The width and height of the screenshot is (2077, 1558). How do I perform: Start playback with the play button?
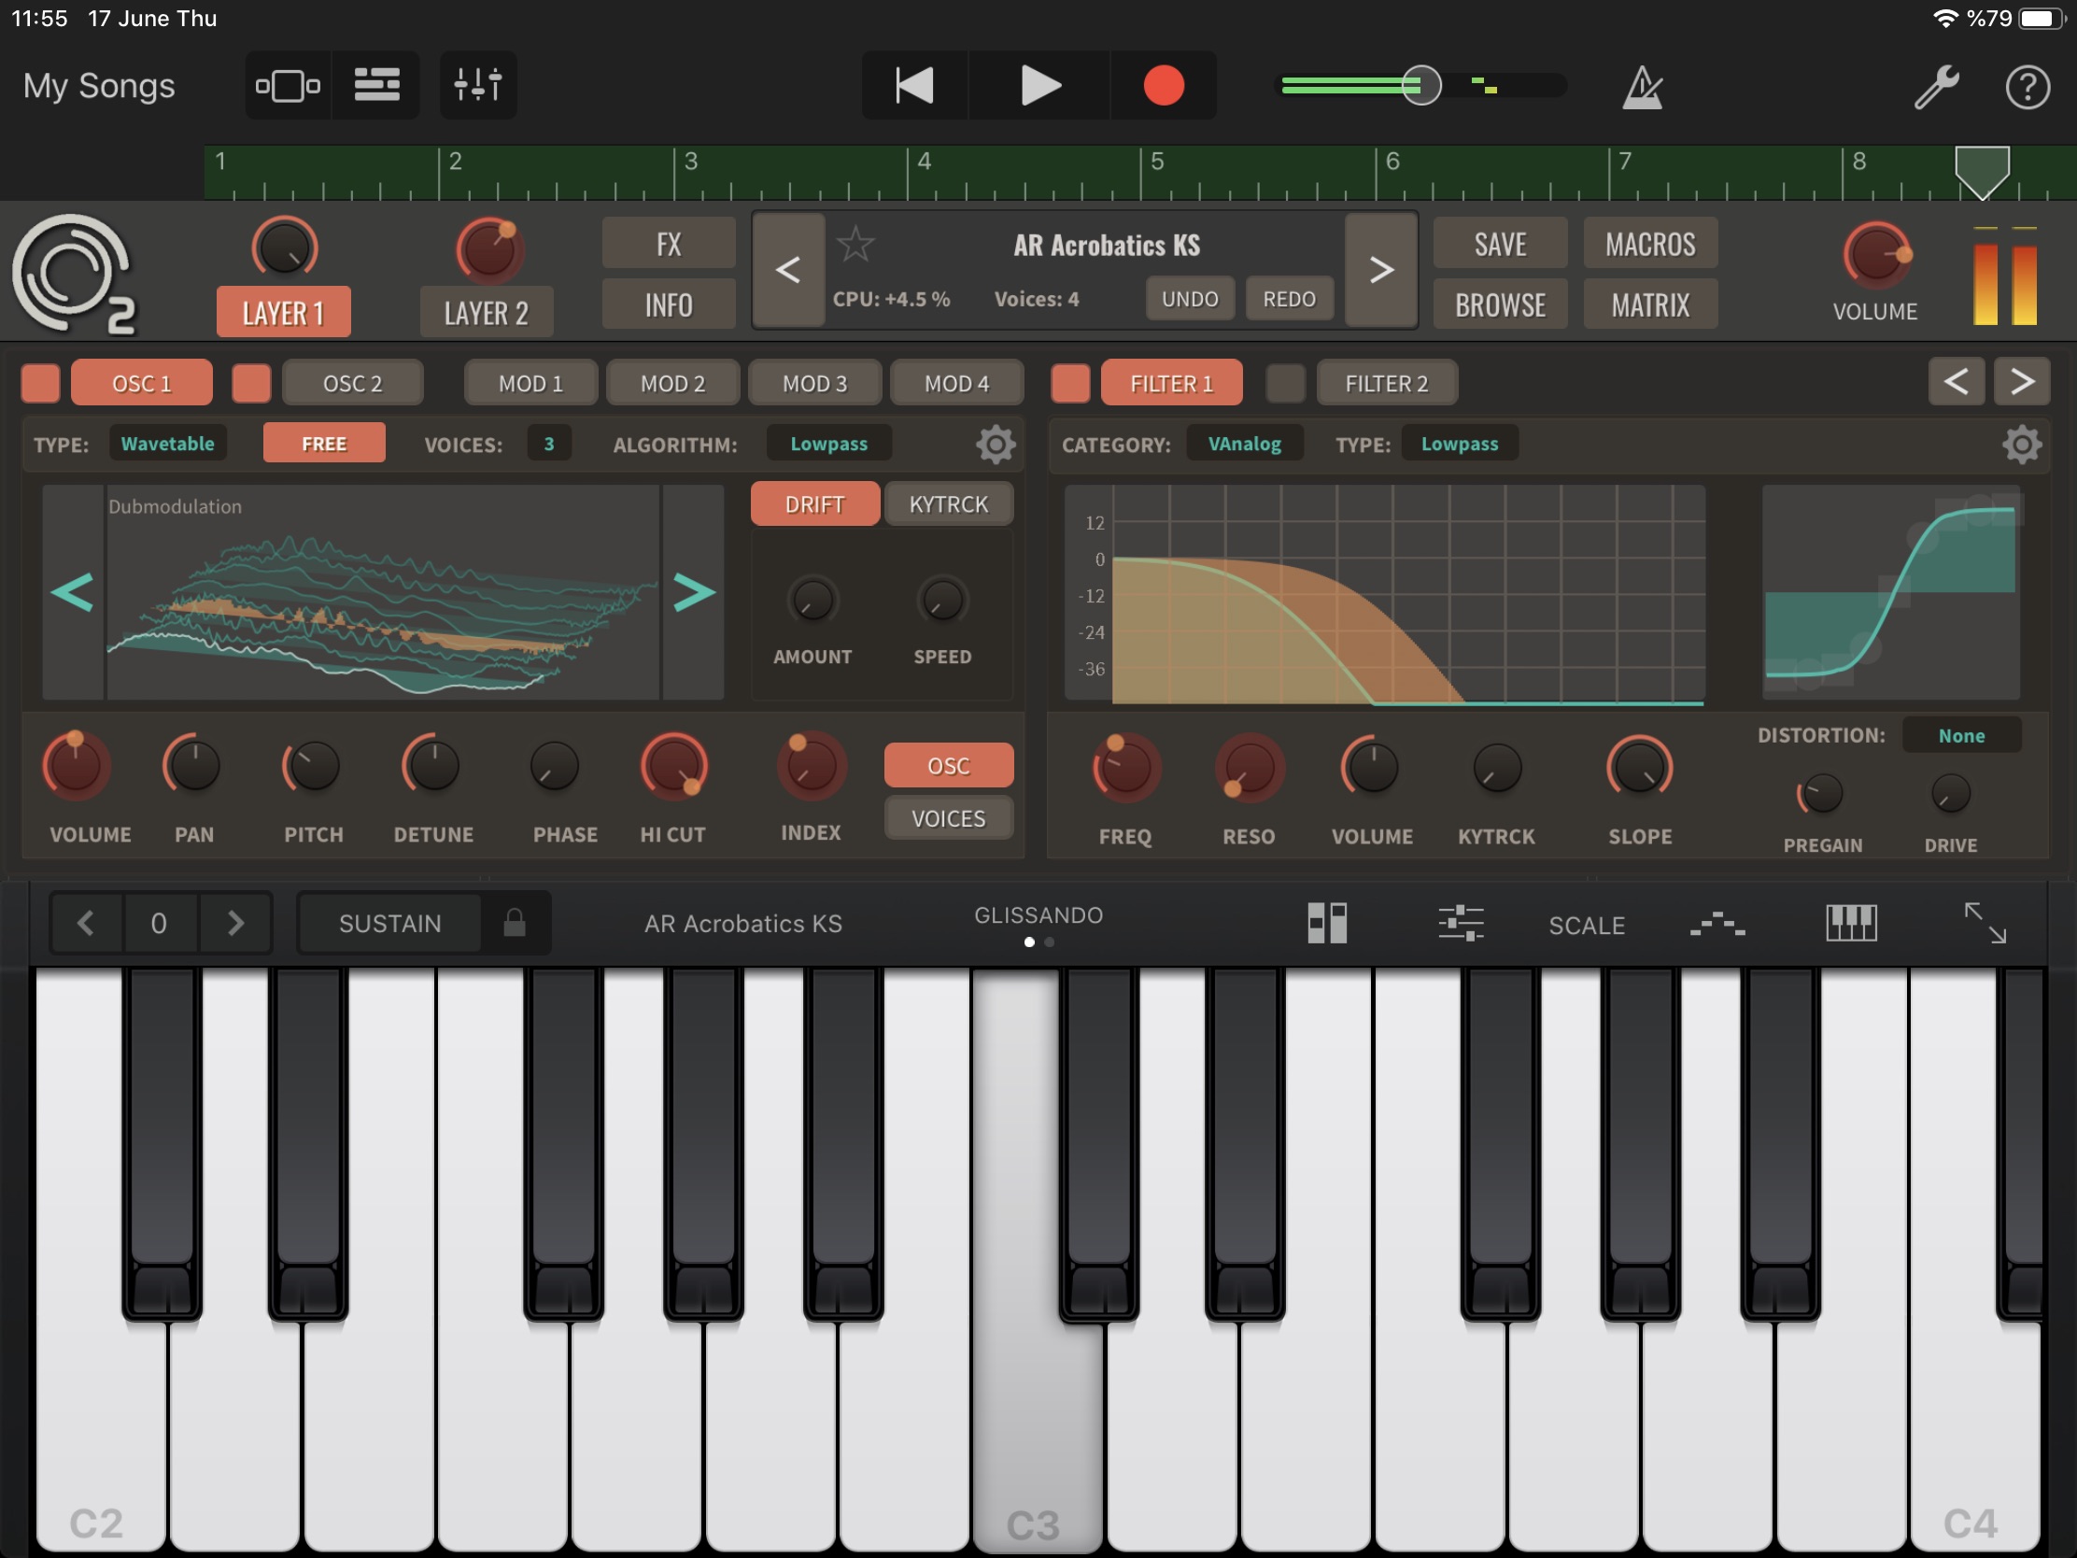[1039, 85]
